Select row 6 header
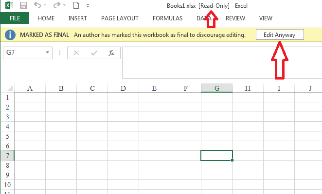The width and height of the screenshot is (322, 194). click(7, 146)
